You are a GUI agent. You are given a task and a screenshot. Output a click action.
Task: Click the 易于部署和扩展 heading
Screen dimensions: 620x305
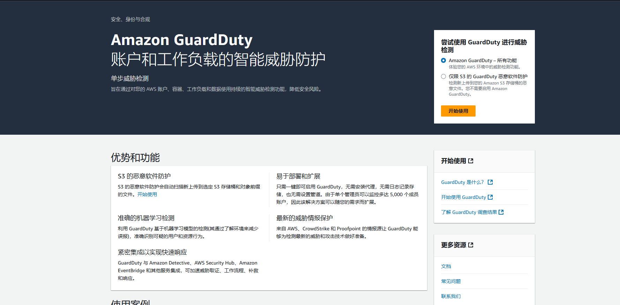298,176
